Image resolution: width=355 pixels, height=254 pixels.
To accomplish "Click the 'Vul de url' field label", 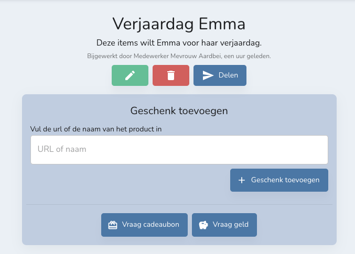I will pos(96,127).
